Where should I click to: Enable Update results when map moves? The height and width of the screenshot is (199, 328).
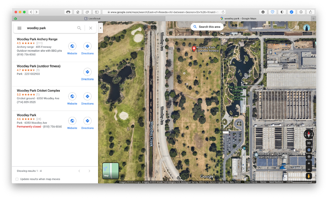tap(17, 179)
